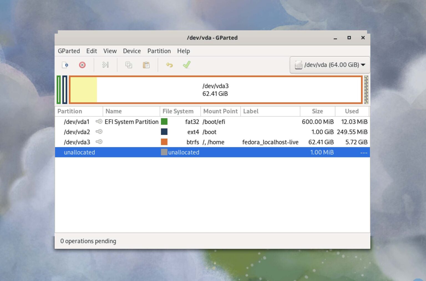The image size is (426, 281).
Task: Copy the selected partition
Action: 128,65
